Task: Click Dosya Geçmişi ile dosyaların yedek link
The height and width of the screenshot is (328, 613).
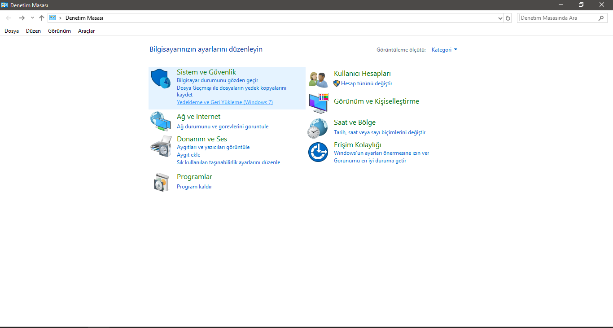Action: (232, 91)
